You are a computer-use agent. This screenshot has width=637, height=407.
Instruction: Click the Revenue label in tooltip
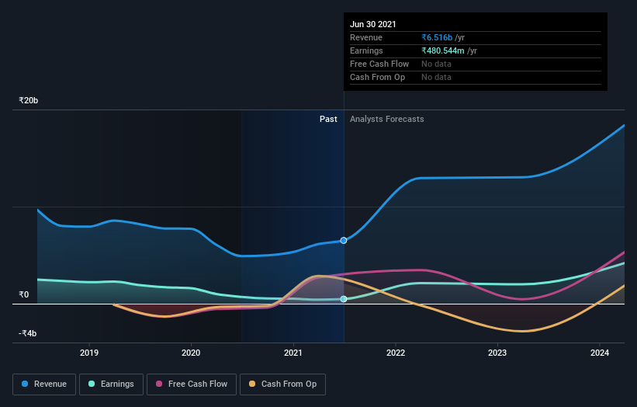(x=366, y=37)
